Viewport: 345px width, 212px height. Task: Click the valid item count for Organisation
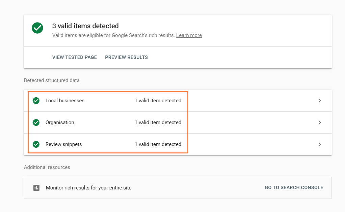[158, 122]
